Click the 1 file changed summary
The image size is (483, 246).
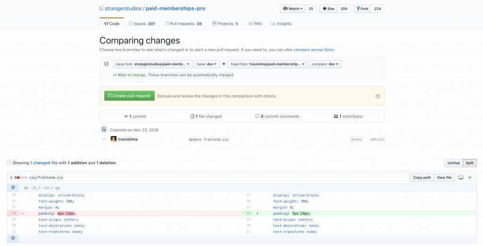tap(206, 116)
